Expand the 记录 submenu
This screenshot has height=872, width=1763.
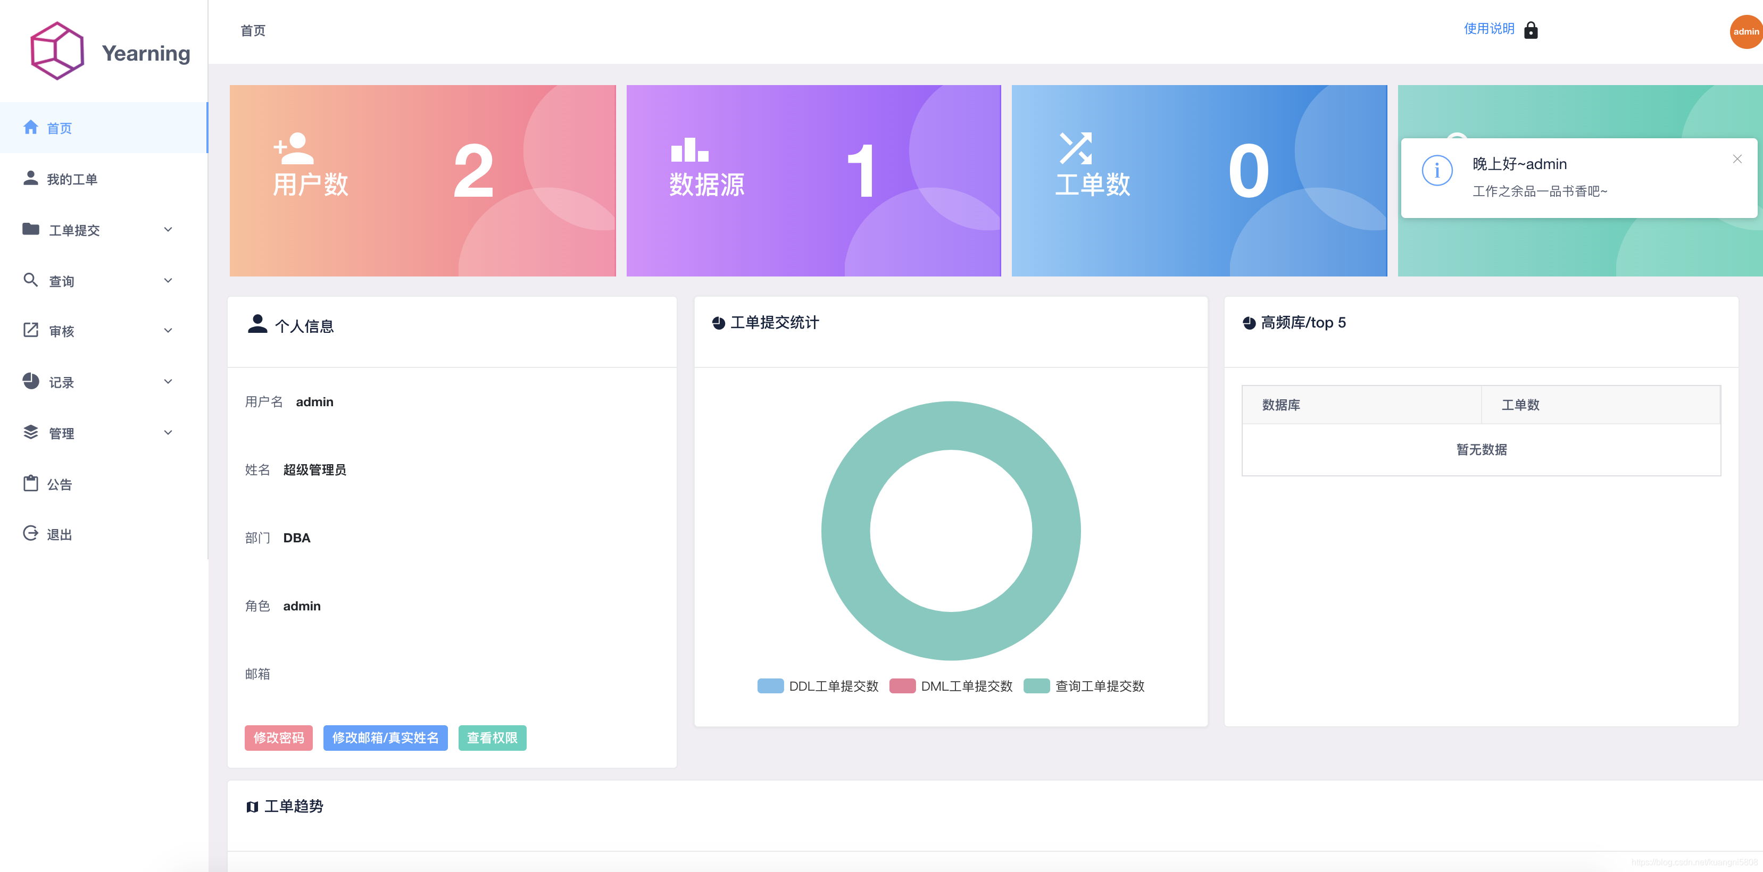[168, 382]
